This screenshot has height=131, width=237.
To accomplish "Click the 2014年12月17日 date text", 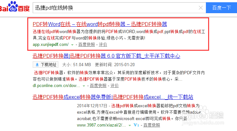I will 92,106.
